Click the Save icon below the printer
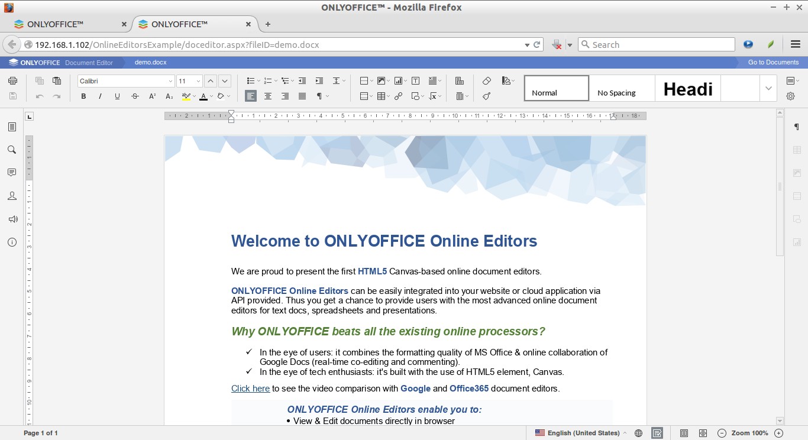 coord(13,96)
